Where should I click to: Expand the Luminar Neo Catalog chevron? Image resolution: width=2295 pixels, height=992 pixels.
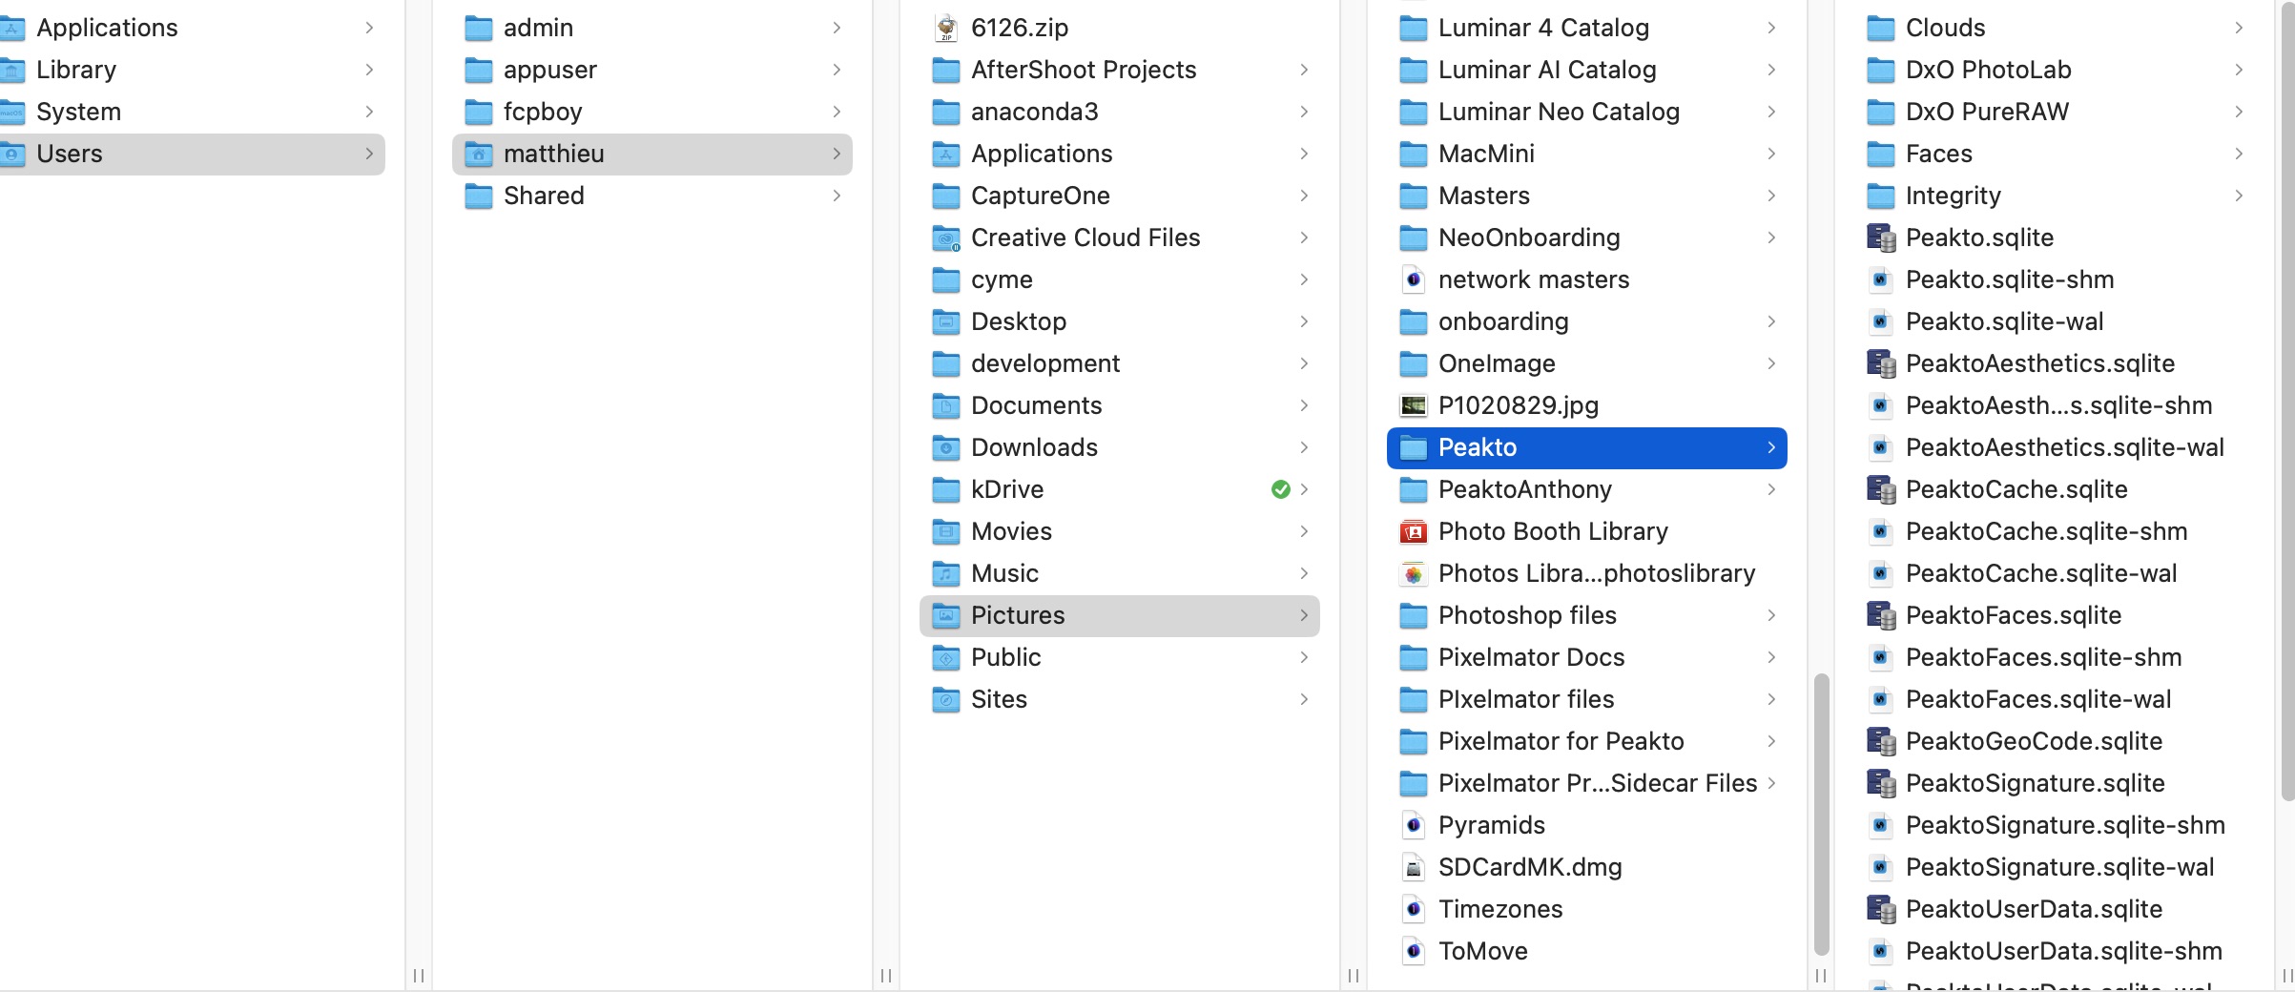coord(1771,112)
